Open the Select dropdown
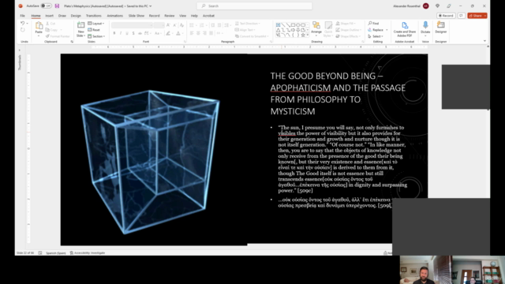The width and height of the screenshot is (505, 284). point(376,36)
